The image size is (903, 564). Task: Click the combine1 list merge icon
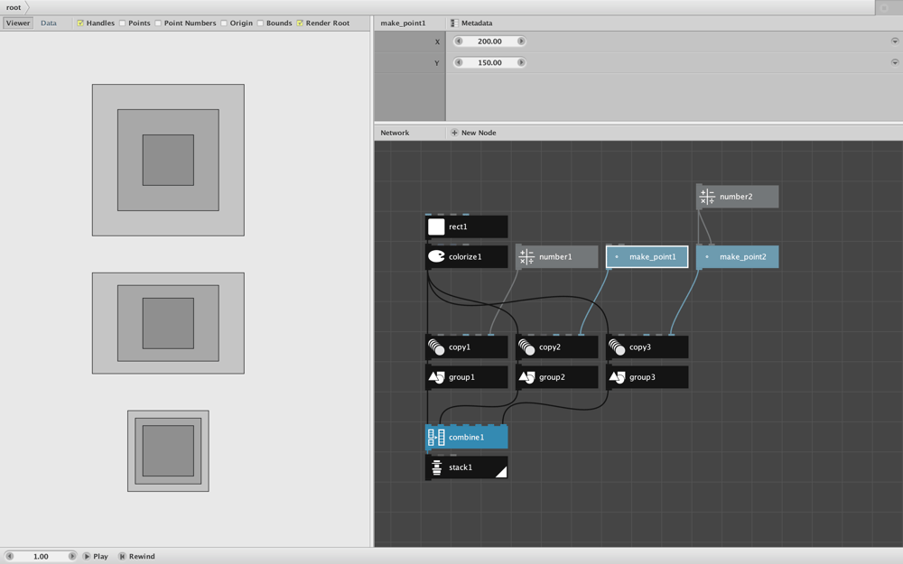436,438
